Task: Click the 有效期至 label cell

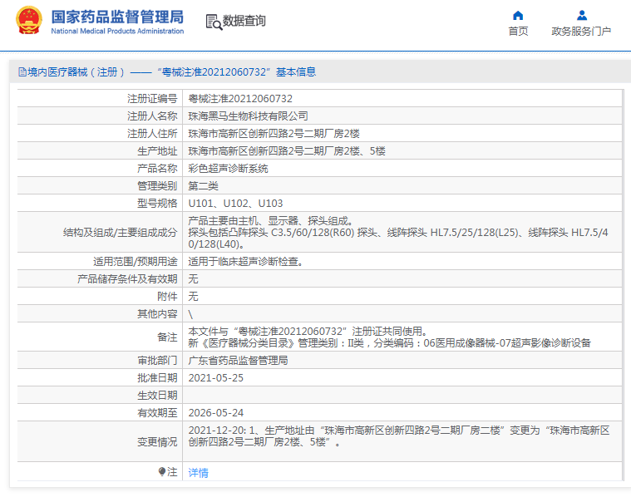Action: [x=157, y=413]
